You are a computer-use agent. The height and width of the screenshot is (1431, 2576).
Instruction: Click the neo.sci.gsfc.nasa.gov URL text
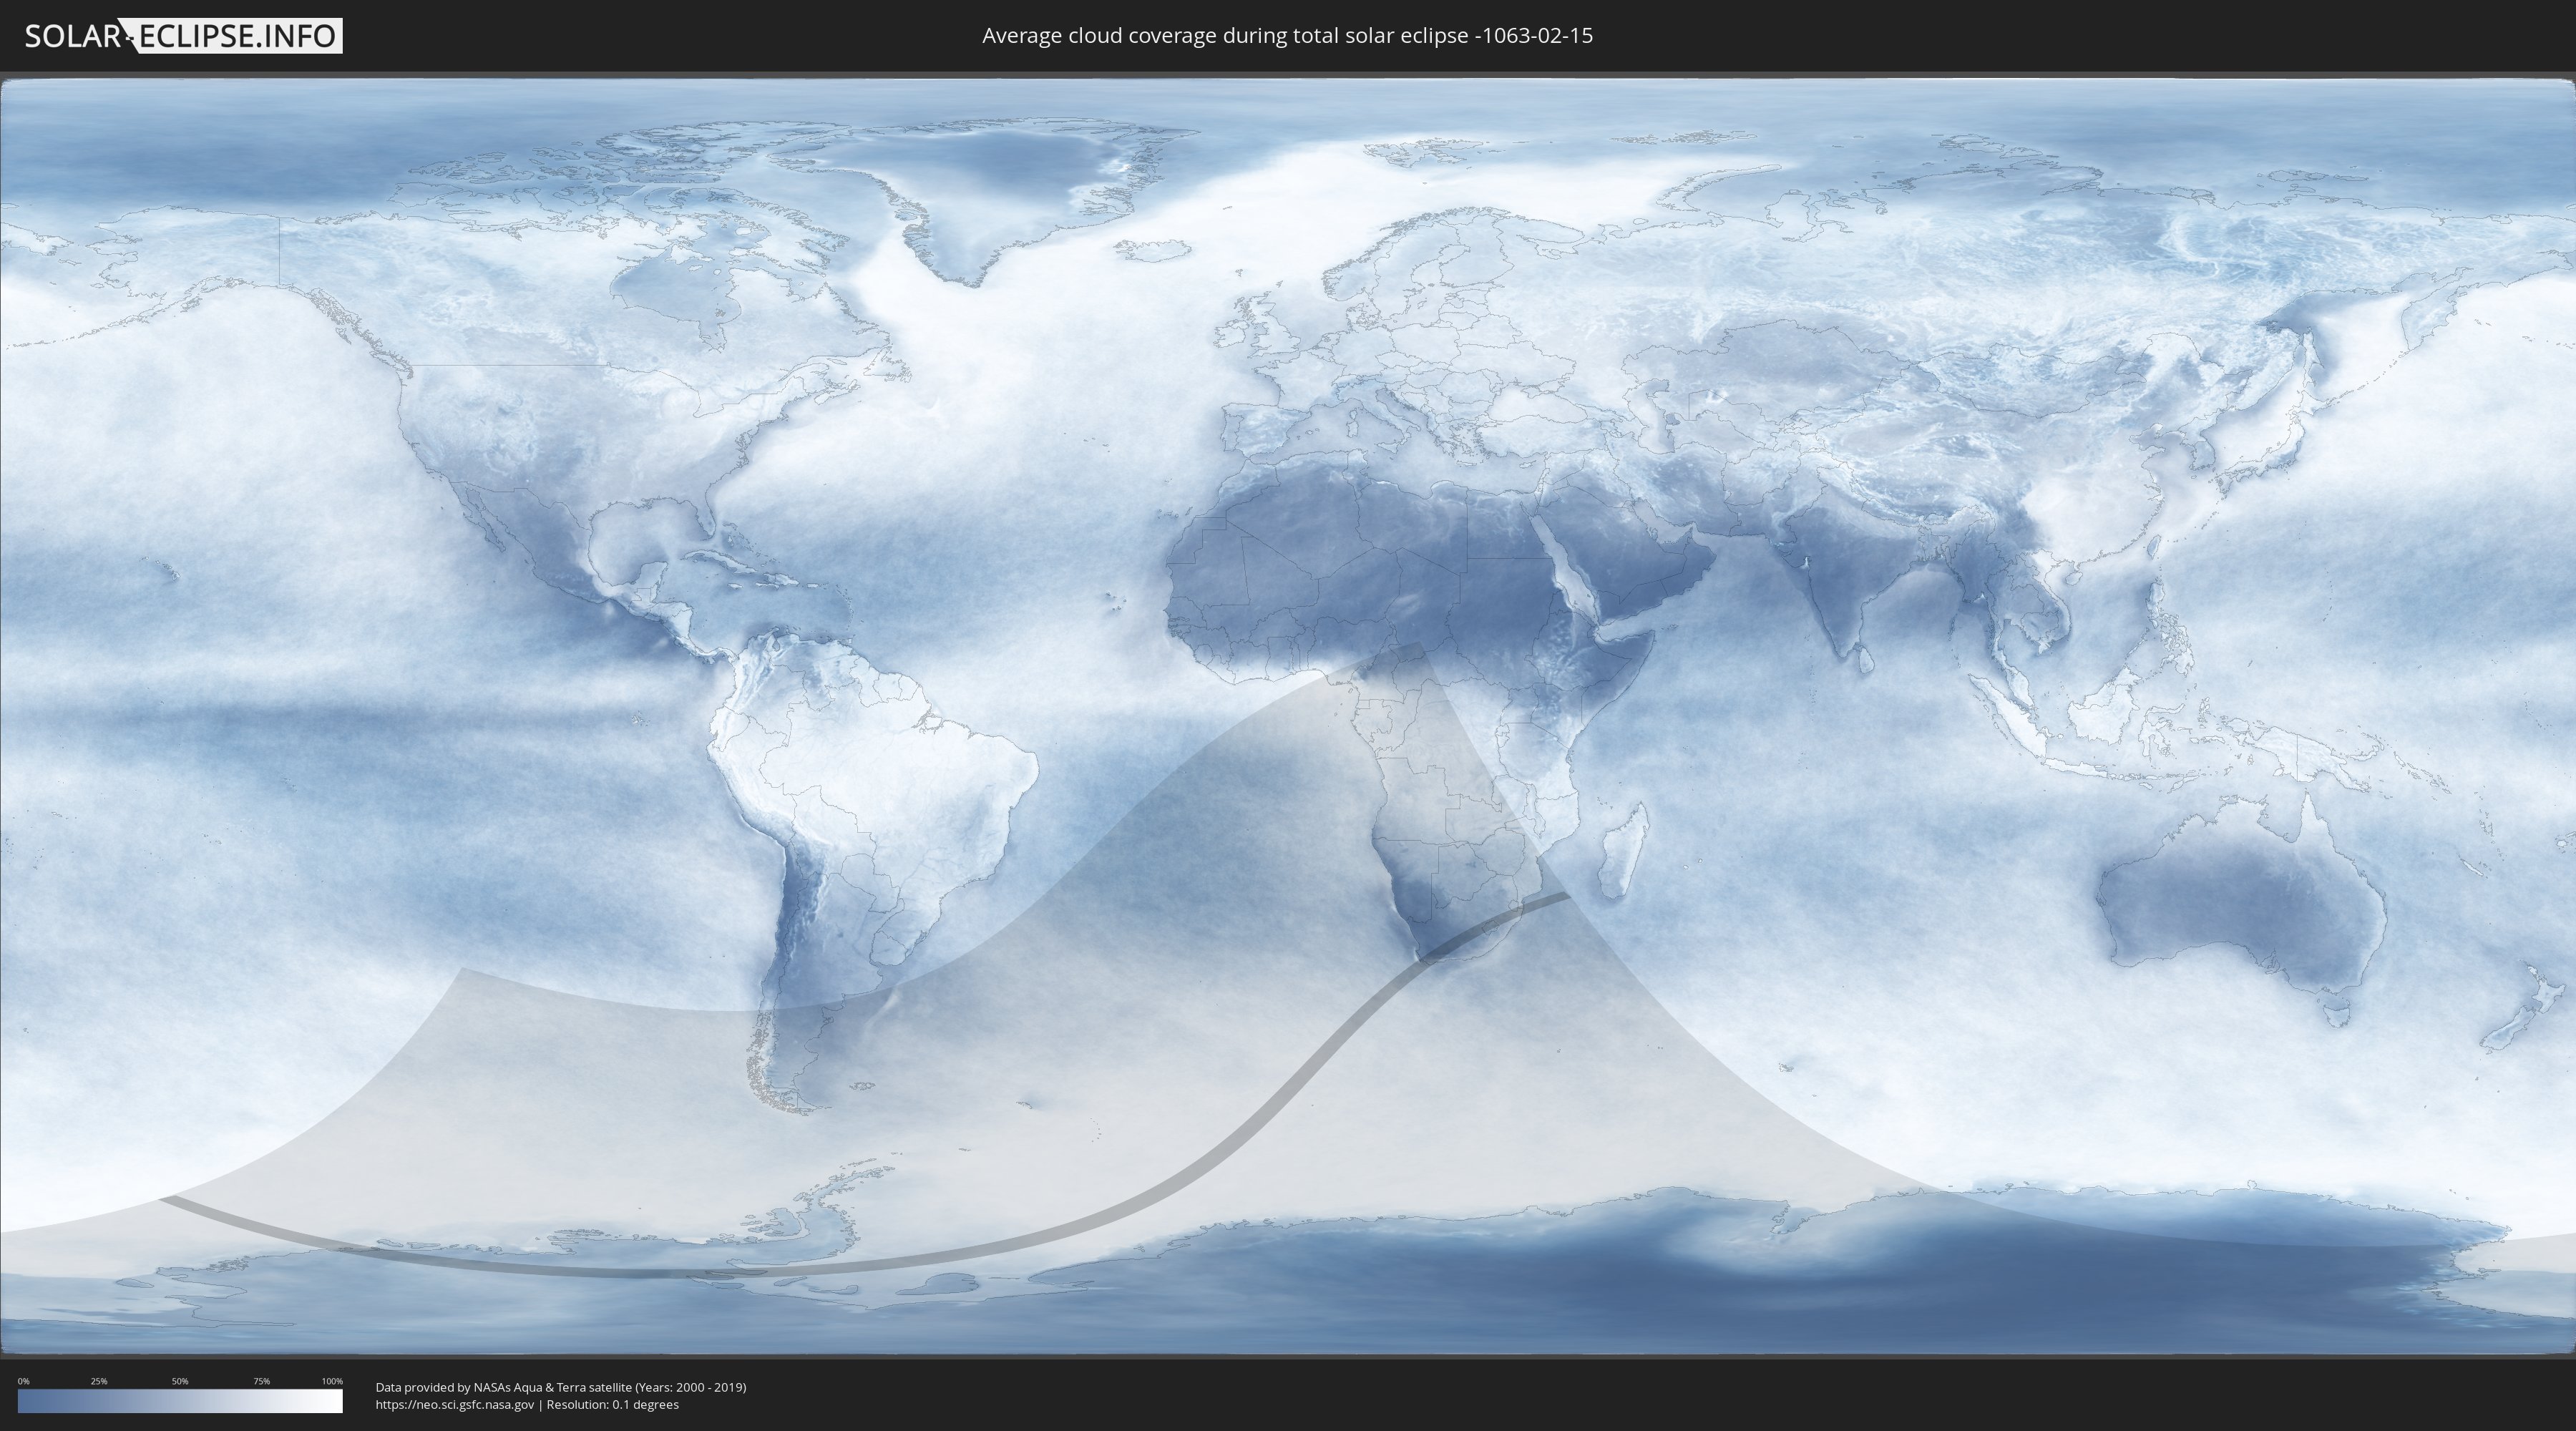455,1404
